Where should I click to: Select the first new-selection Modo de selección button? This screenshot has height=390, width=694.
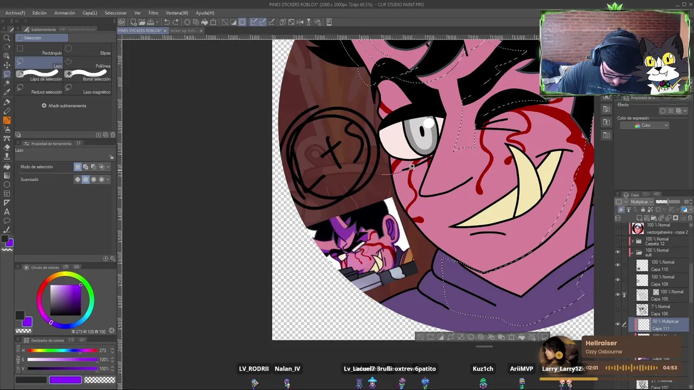[x=78, y=167]
